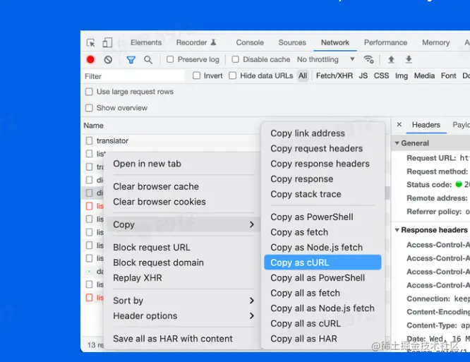Activate the inspect element picker icon
This screenshot has height=362, width=470.
click(x=91, y=43)
